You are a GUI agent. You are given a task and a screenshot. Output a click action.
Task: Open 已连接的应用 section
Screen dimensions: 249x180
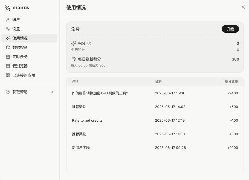[x=29, y=75]
